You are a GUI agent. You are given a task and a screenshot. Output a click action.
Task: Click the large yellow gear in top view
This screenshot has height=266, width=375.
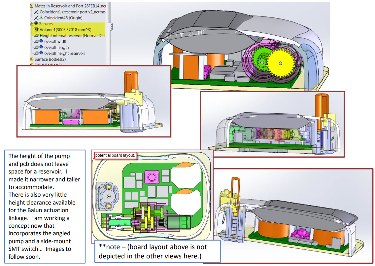[280, 63]
